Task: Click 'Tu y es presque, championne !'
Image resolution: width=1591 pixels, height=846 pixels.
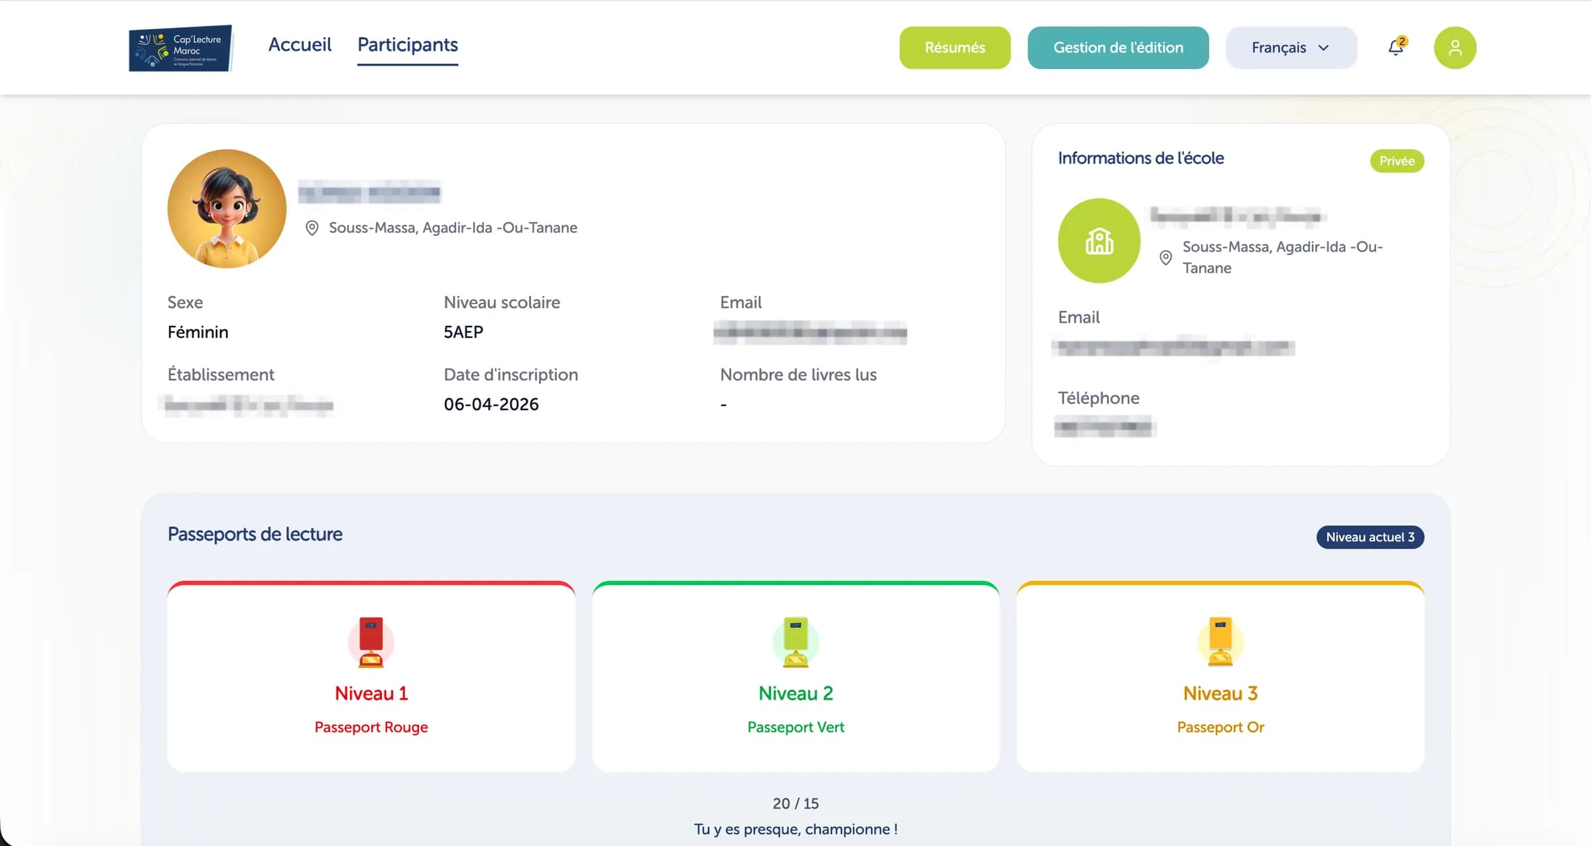Action: tap(795, 829)
